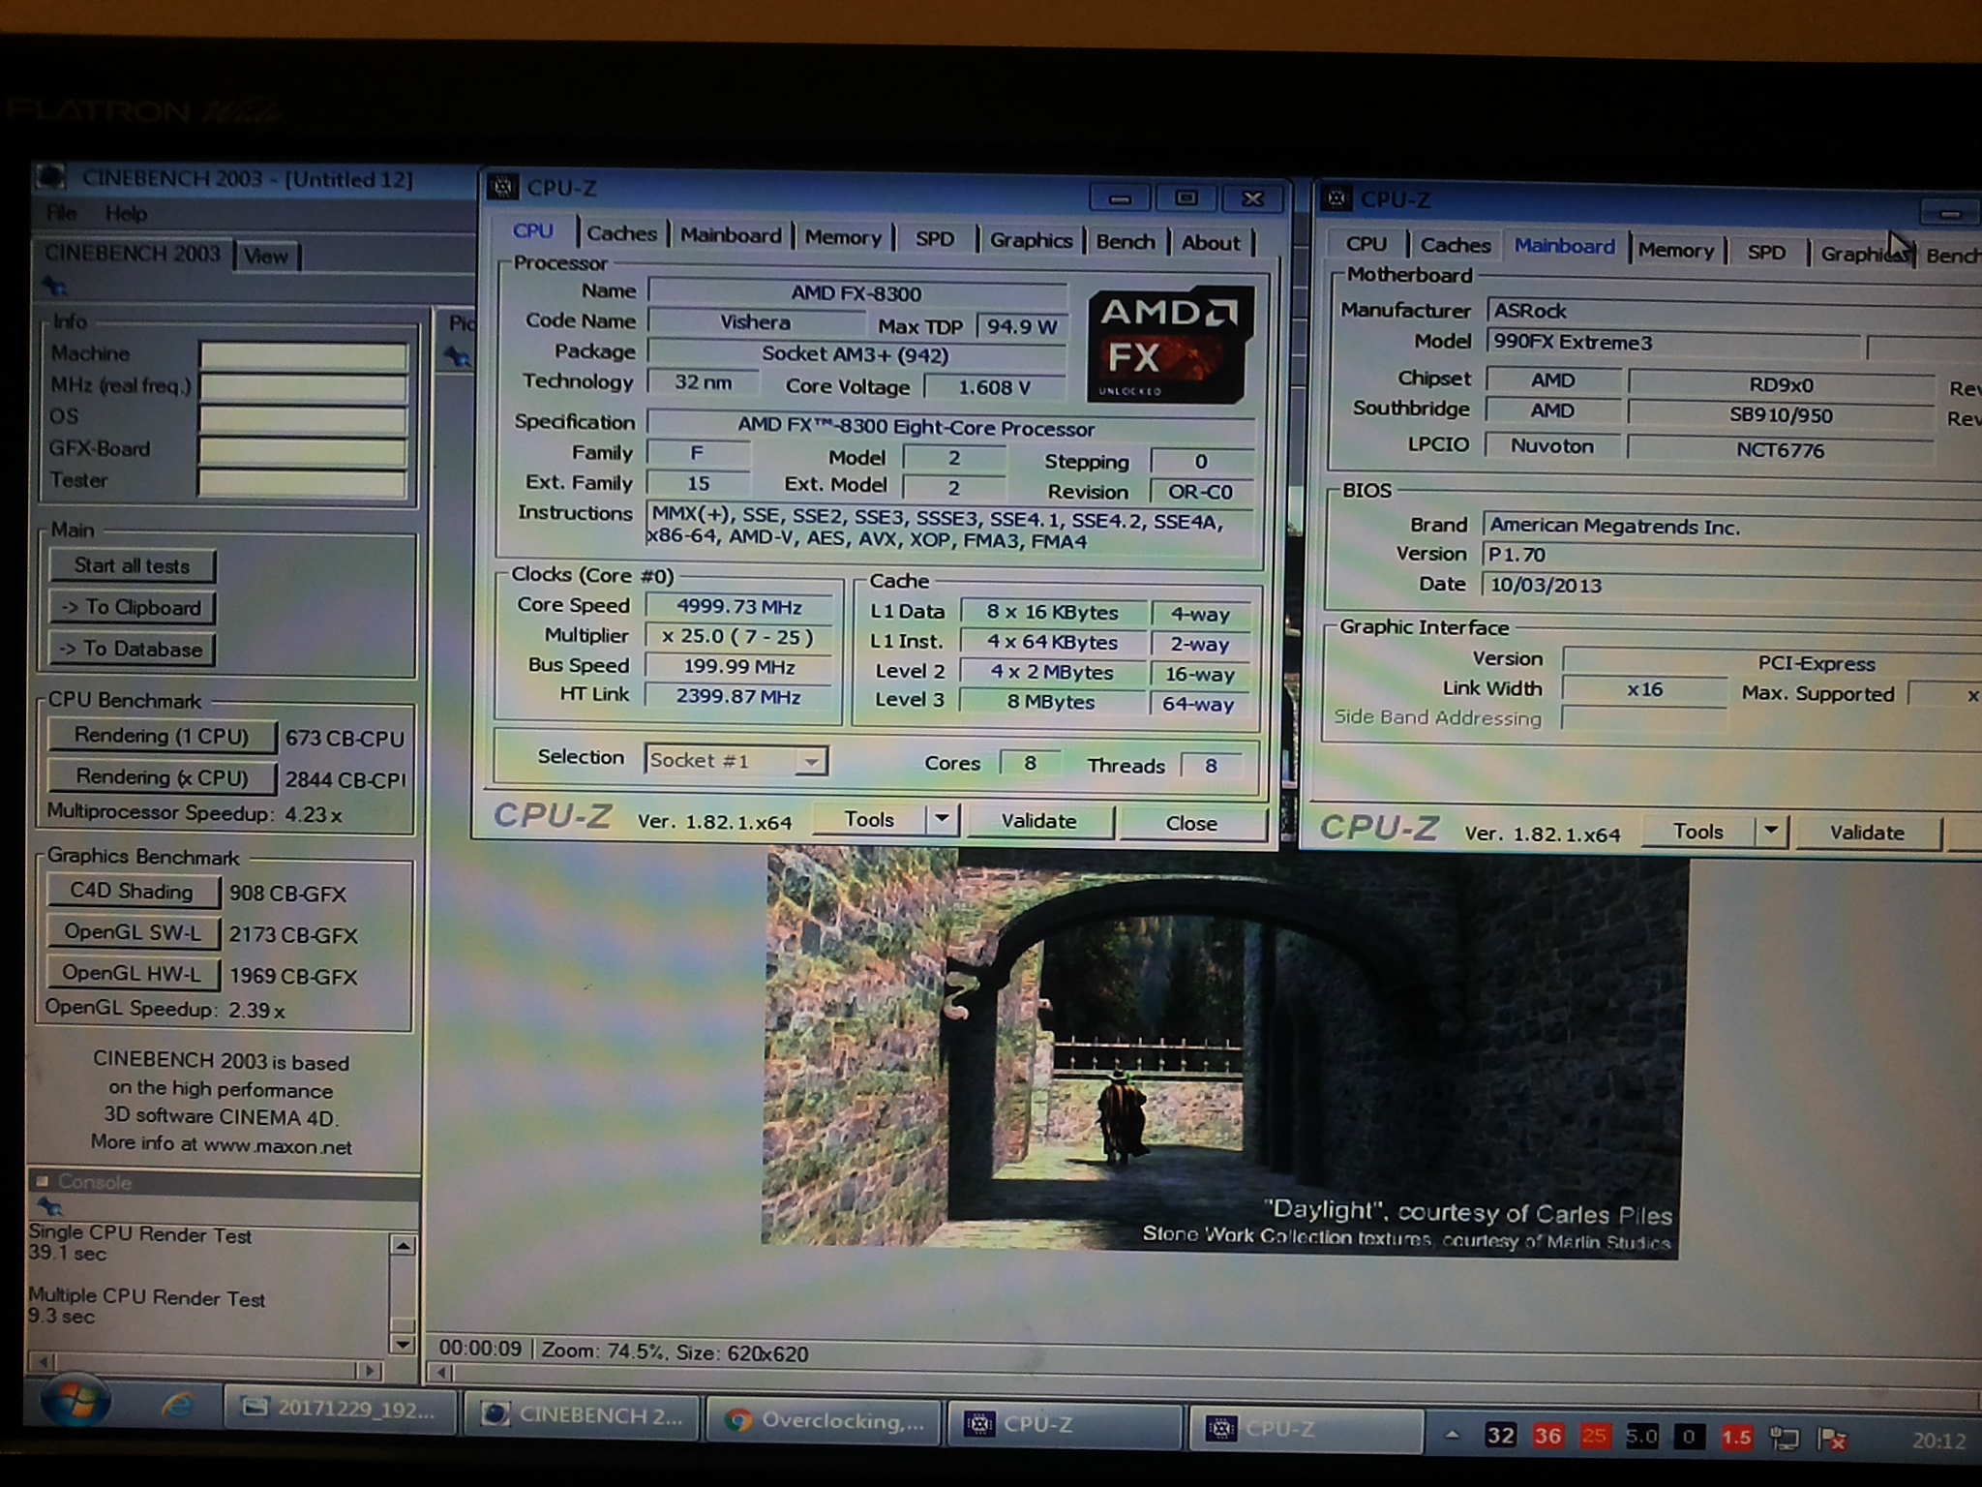Click tray indicator showing 1.5
Image resolution: width=1982 pixels, height=1487 pixels.
(x=1735, y=1438)
